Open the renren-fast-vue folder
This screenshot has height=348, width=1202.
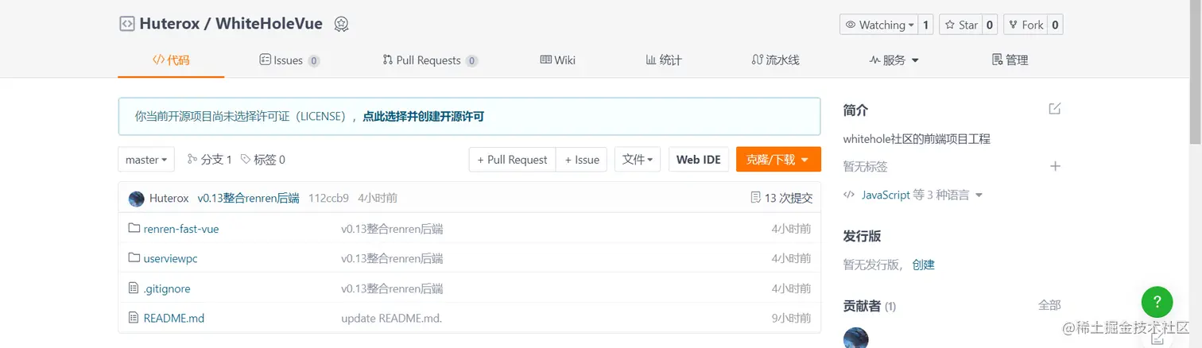[181, 229]
